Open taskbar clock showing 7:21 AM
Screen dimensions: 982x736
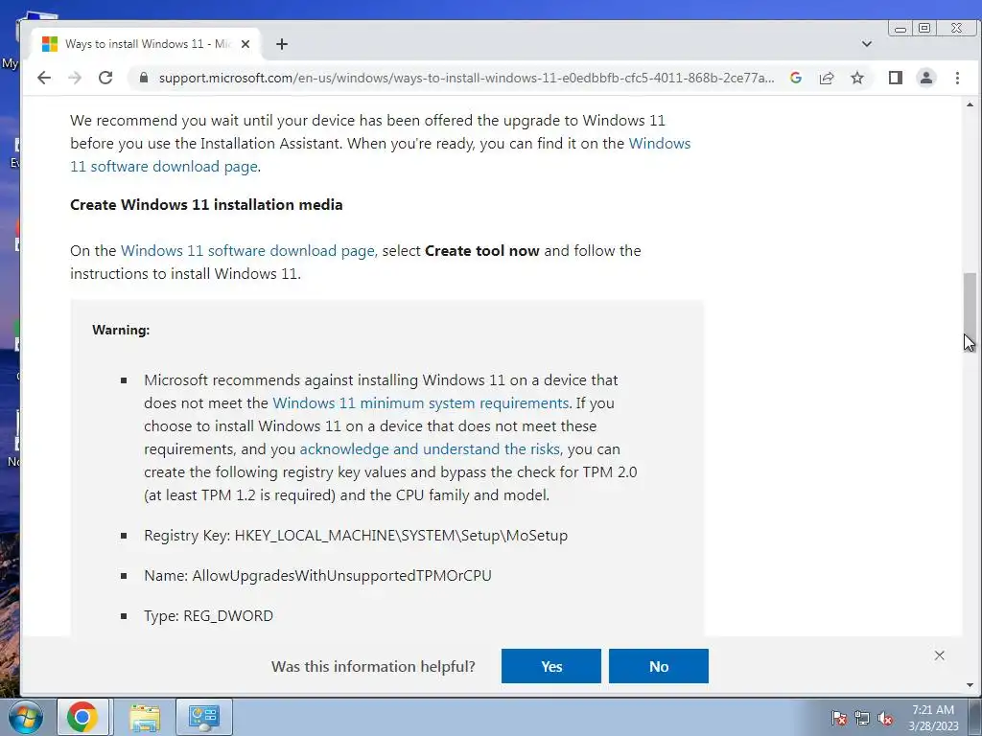pos(933,718)
